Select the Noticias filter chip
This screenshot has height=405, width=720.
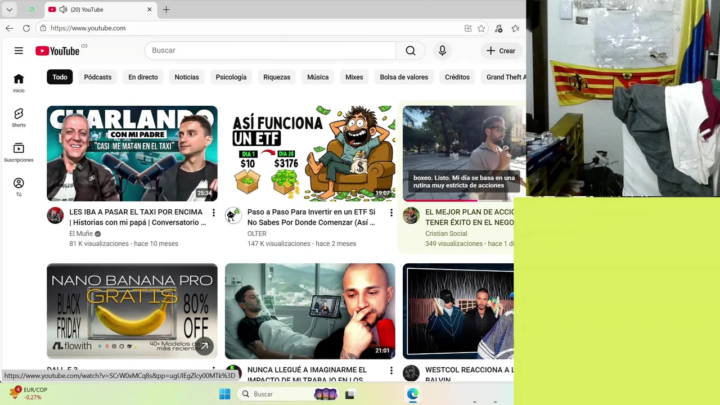187,77
